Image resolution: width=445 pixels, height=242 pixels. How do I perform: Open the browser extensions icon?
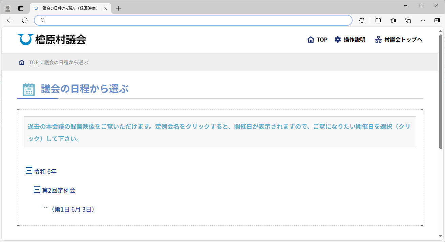(362, 20)
